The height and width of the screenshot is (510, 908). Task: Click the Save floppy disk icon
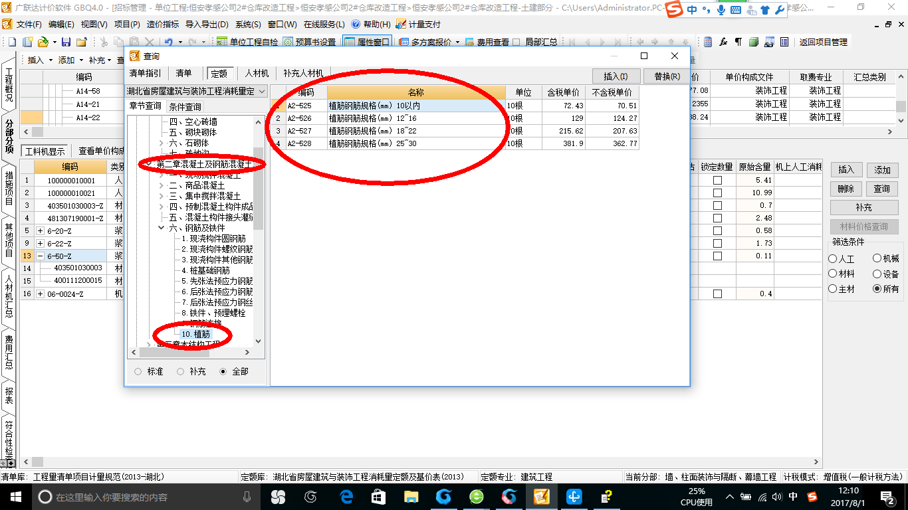66,42
